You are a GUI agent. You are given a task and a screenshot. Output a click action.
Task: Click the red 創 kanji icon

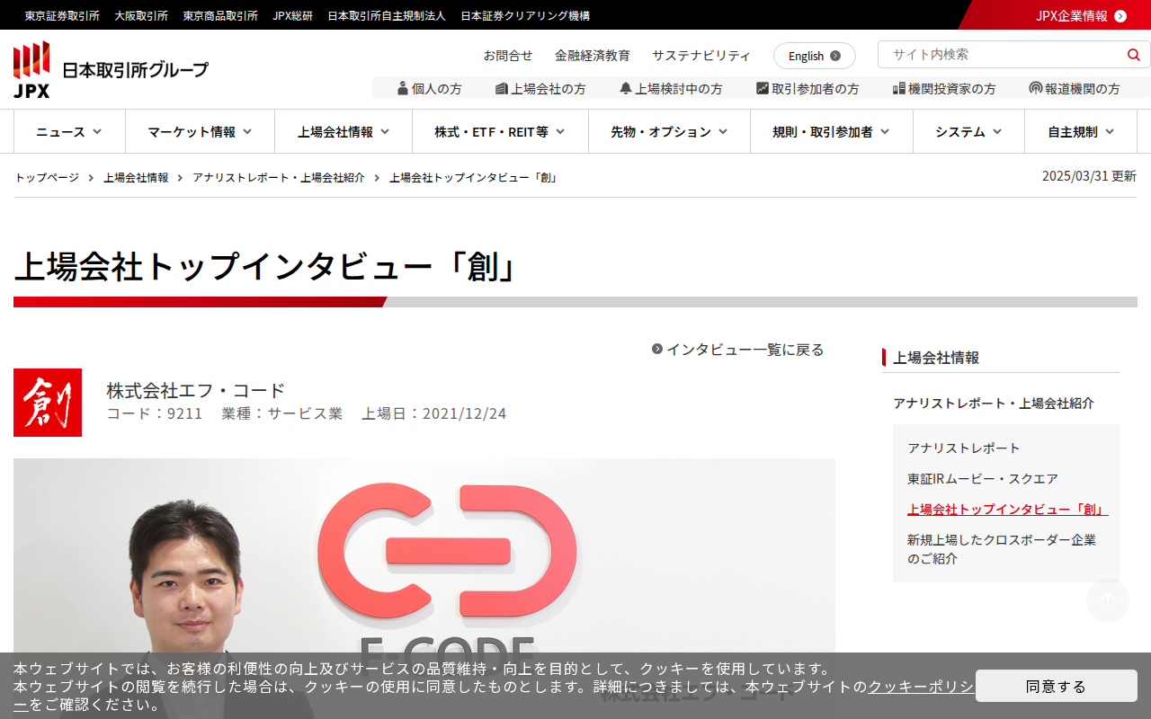coord(48,403)
